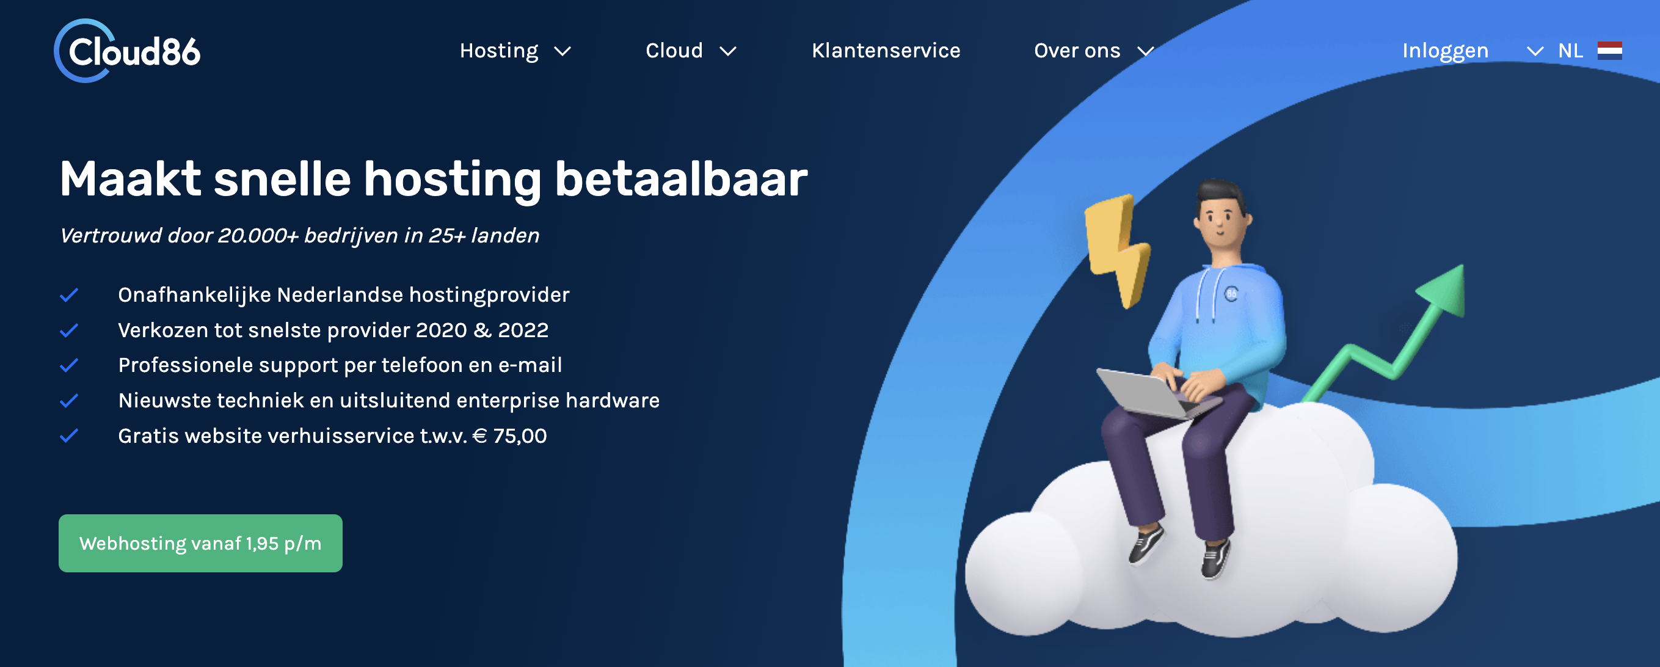Click the checkmark beside Professionele support line
The width and height of the screenshot is (1660, 667).
click(x=69, y=365)
